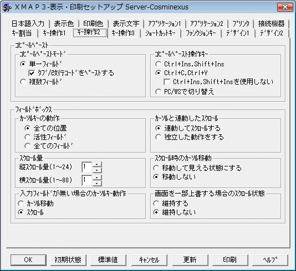Click the 横スクロール量 value field
296x271 pixels.
pyautogui.click(x=86, y=180)
